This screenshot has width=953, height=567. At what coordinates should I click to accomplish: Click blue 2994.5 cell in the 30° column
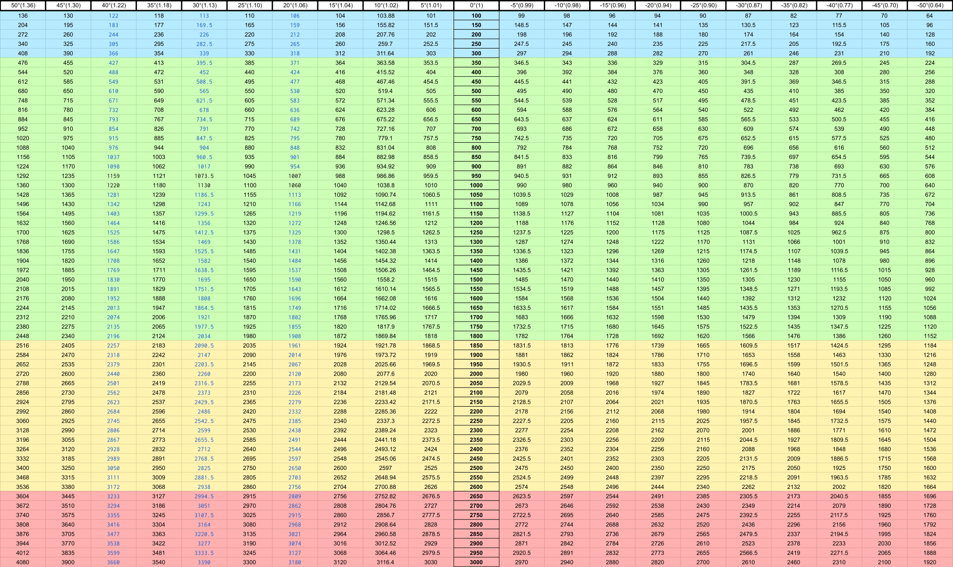click(204, 496)
